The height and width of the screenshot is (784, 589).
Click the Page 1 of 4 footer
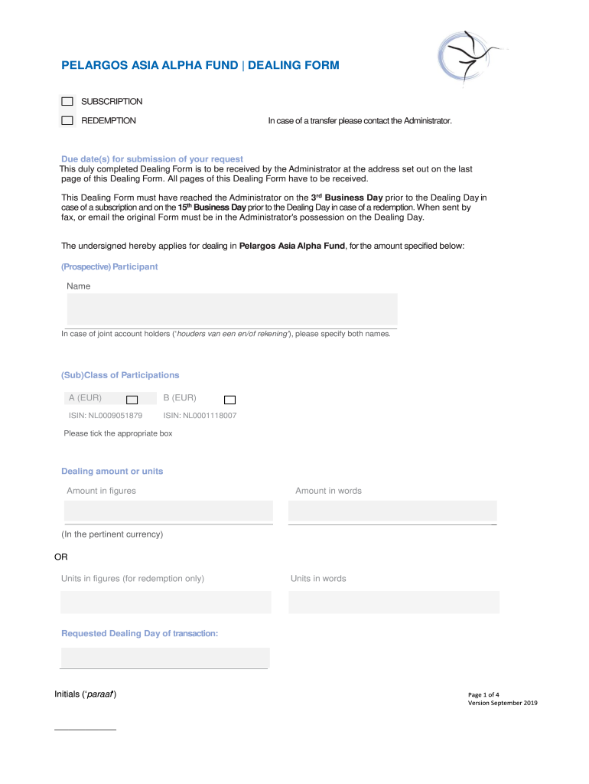[x=483, y=694]
